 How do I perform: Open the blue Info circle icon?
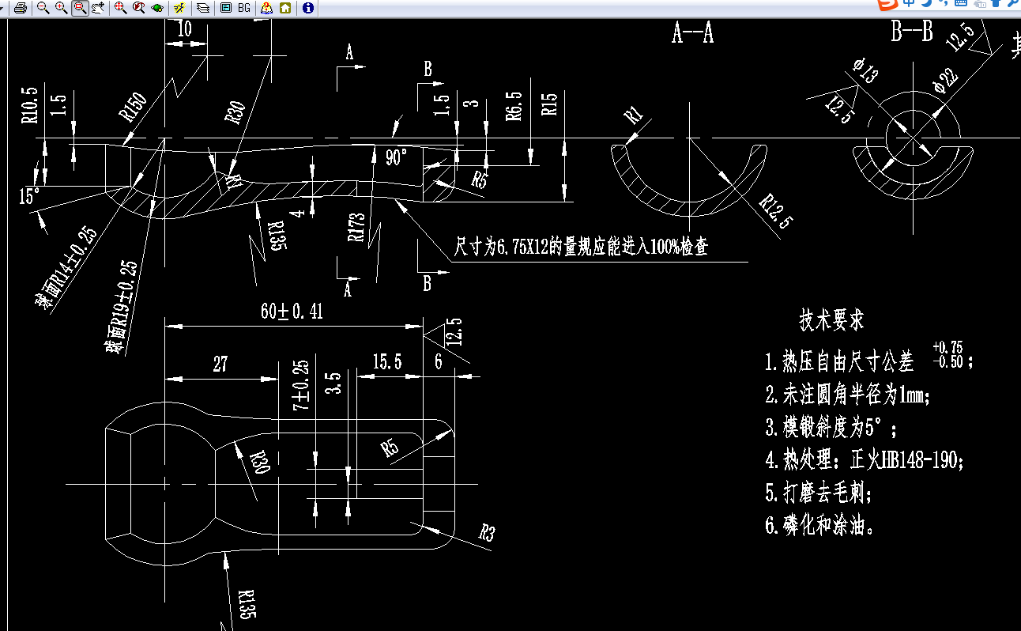coord(307,8)
